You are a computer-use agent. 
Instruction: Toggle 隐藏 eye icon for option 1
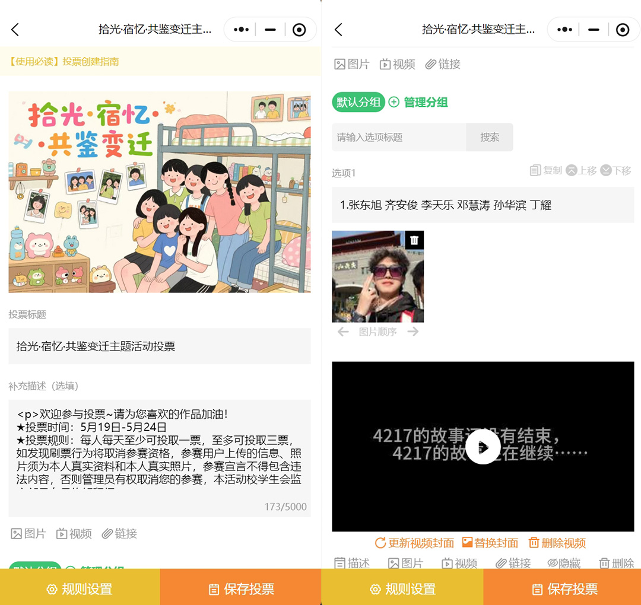click(x=564, y=563)
